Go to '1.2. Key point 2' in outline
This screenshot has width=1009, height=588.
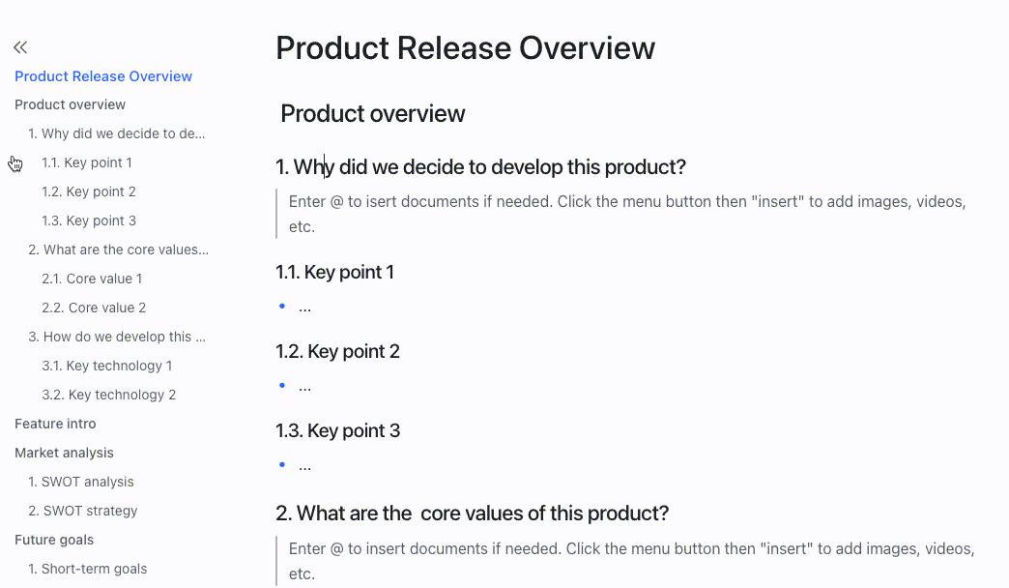coord(89,191)
